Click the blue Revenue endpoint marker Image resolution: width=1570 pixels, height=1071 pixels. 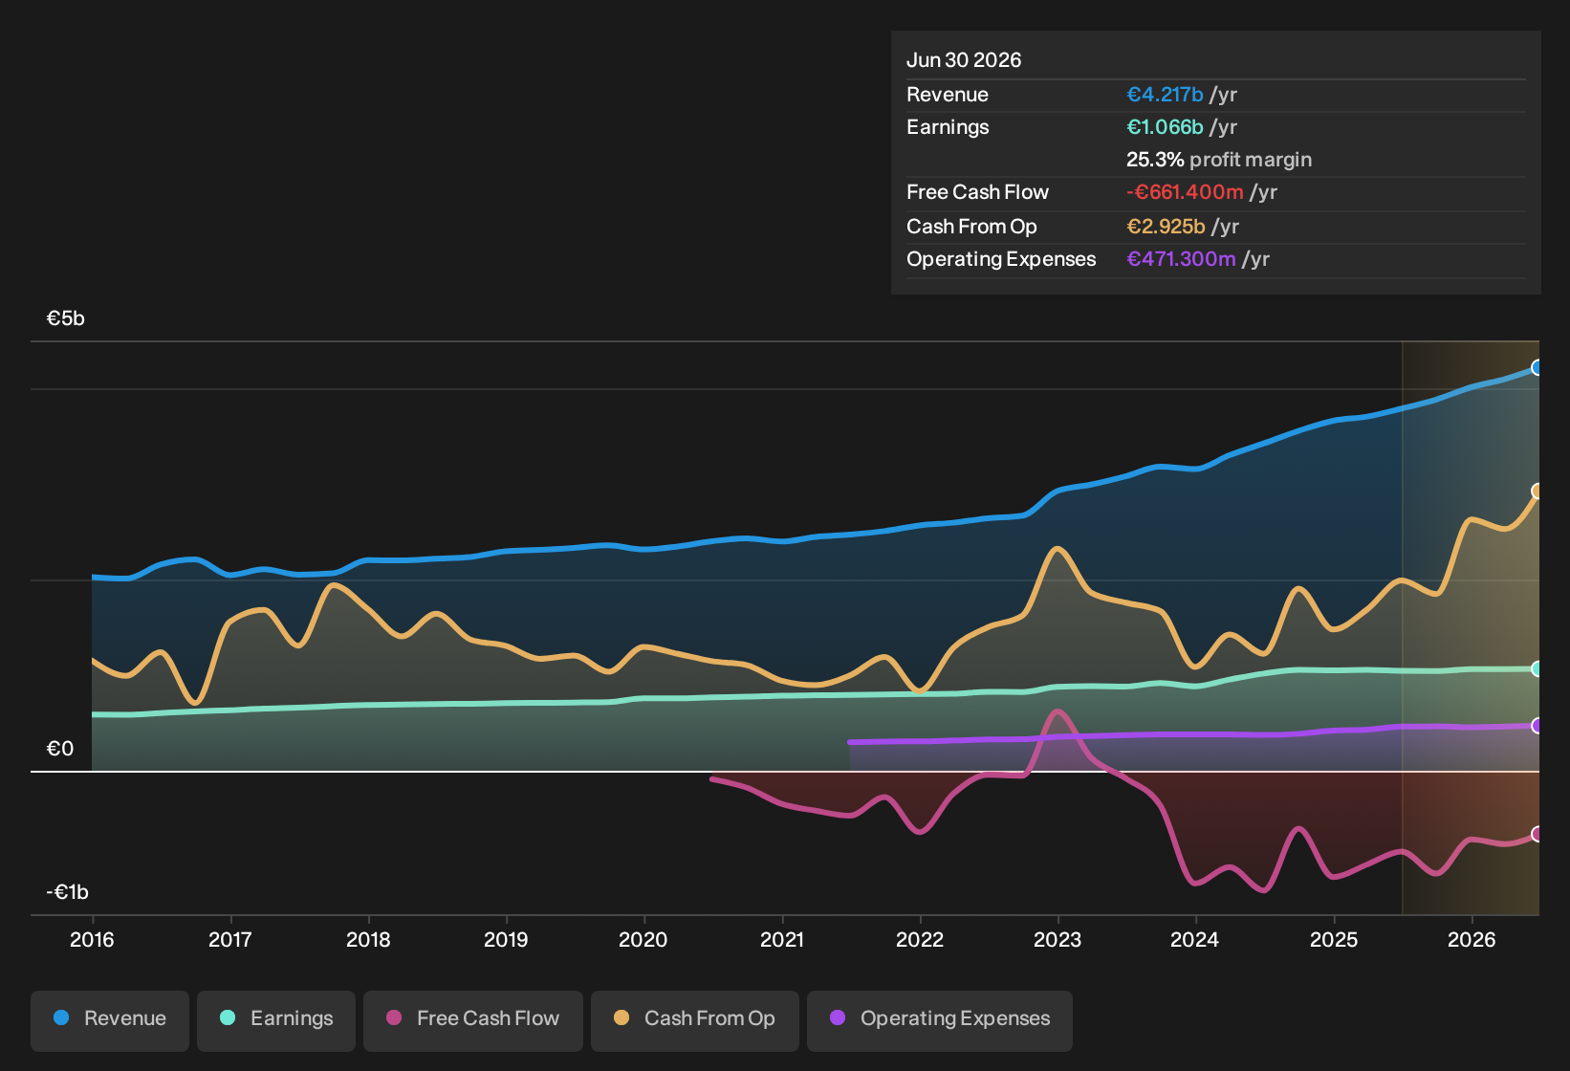(x=1537, y=368)
